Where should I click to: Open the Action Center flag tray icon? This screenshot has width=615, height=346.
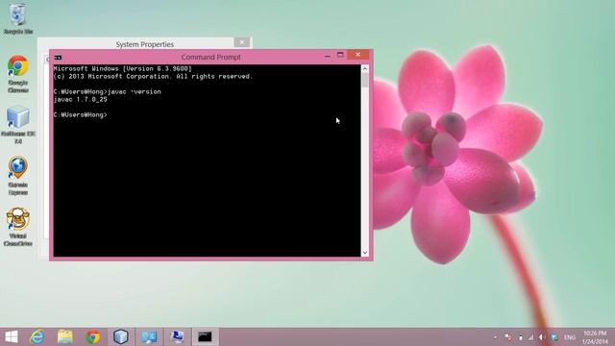click(508, 337)
